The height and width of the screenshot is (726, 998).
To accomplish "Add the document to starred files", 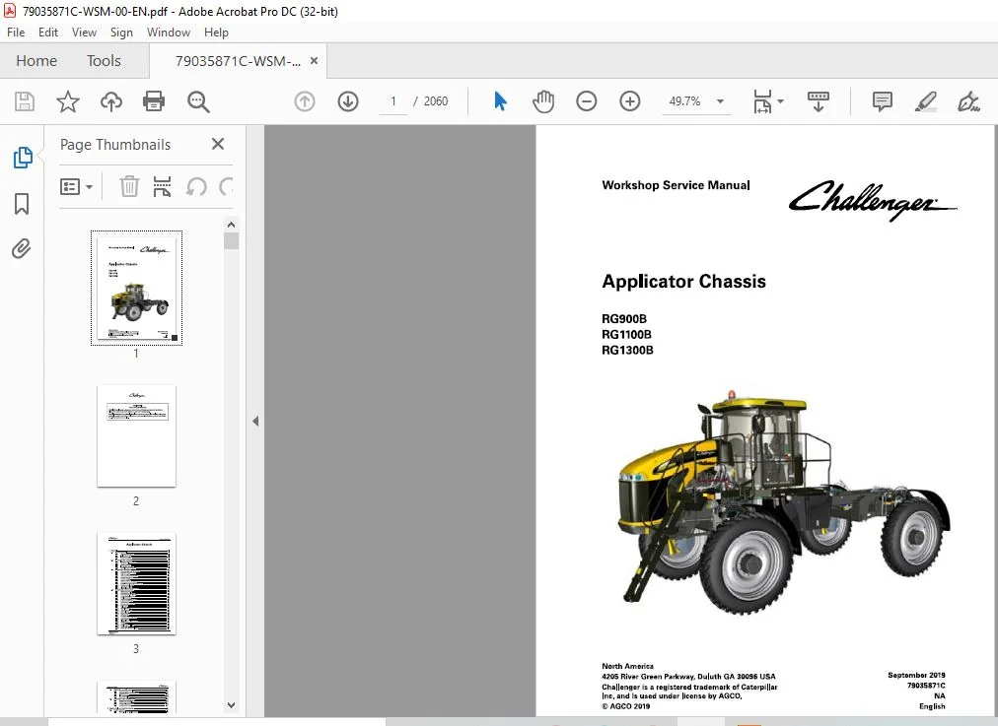I will (x=67, y=101).
